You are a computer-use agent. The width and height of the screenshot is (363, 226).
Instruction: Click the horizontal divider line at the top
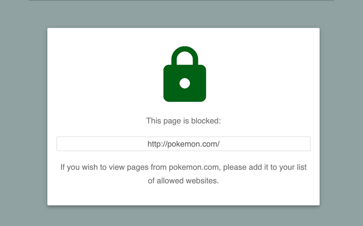pos(181,1)
